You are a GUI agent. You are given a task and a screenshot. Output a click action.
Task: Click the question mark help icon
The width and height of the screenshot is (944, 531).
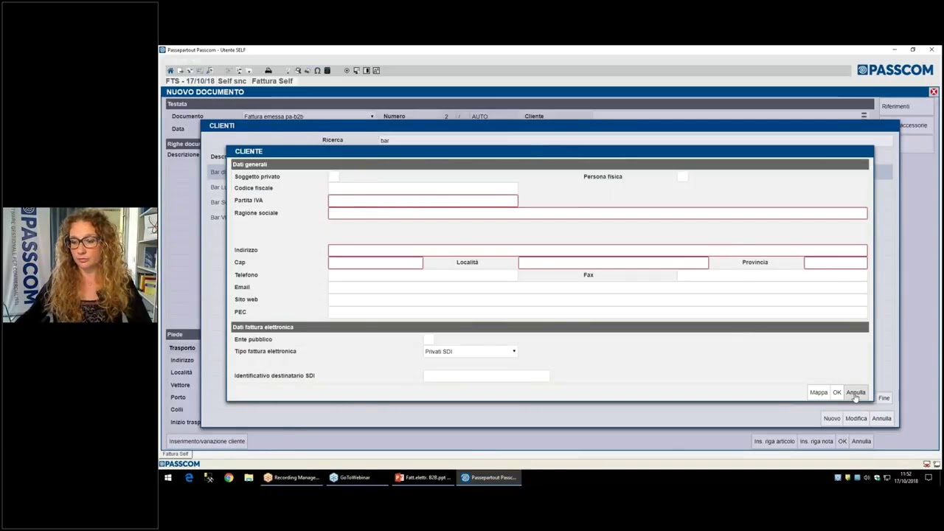click(x=288, y=71)
